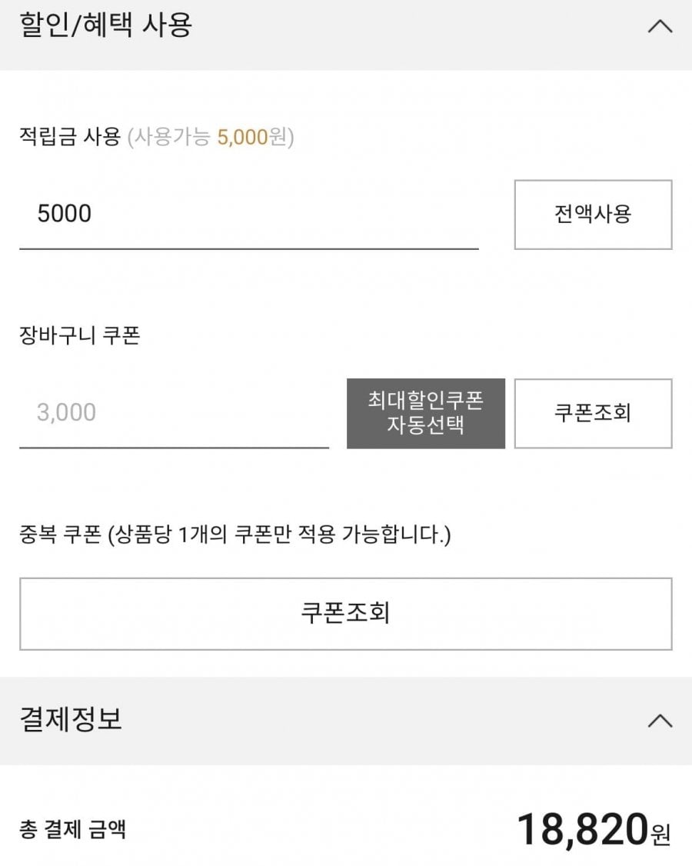Collapse the 결제정보 section chevron
Screen dimensions: 692x866
click(660, 721)
